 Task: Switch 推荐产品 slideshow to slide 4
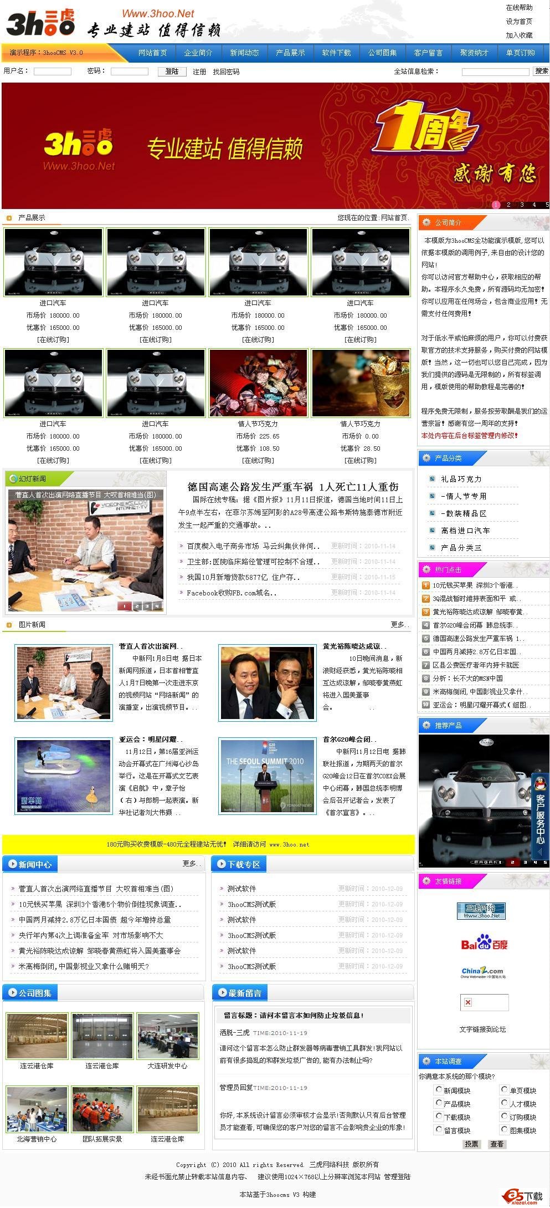click(534, 862)
